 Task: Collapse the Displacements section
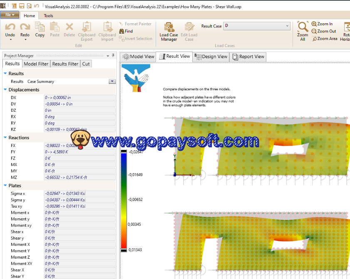coord(5,90)
